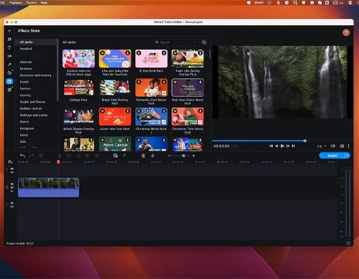Open the Help menu
Viewport: 359px width, 279px height.
[44, 3]
